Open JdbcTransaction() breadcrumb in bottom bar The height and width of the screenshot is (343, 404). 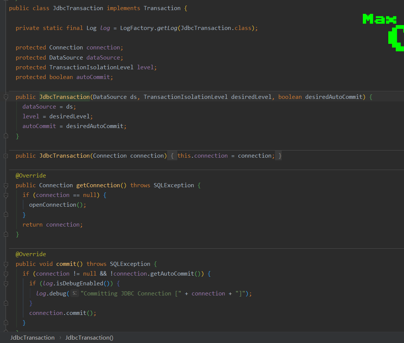(89, 338)
